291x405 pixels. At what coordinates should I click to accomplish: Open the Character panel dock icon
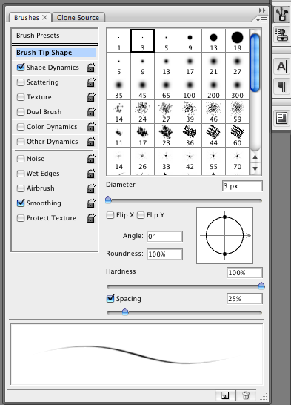[281, 67]
